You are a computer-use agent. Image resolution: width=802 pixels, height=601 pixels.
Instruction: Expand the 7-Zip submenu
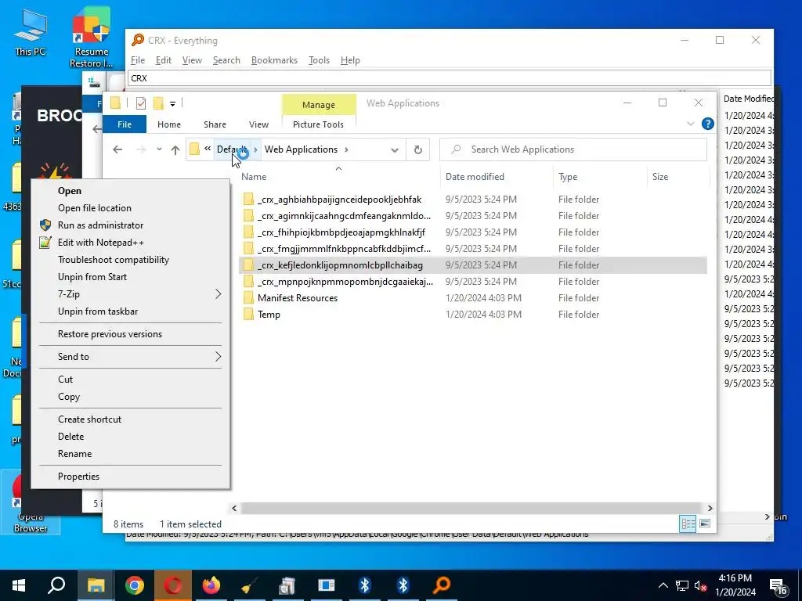point(218,294)
